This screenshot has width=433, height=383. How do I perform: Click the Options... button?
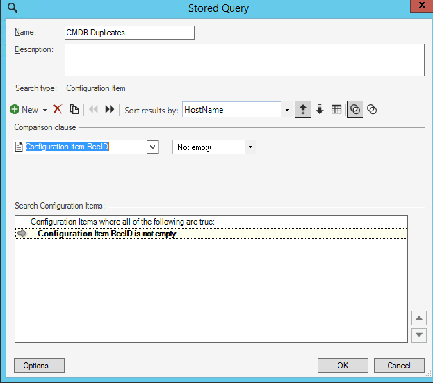(39, 366)
